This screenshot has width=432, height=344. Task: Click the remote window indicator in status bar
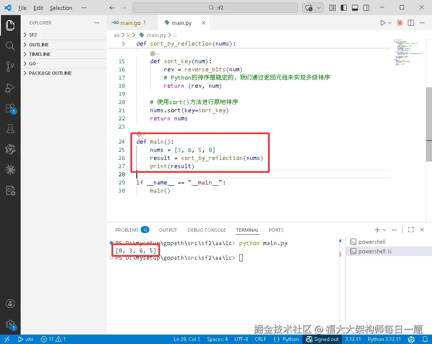[x=7, y=339]
